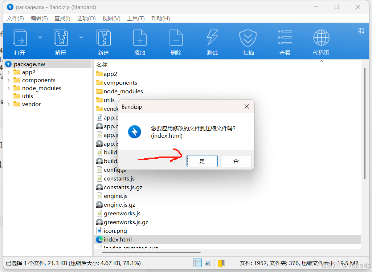Click the horizontal scrollbar of file list
Screen dimensions: 372x272
tap(151, 252)
